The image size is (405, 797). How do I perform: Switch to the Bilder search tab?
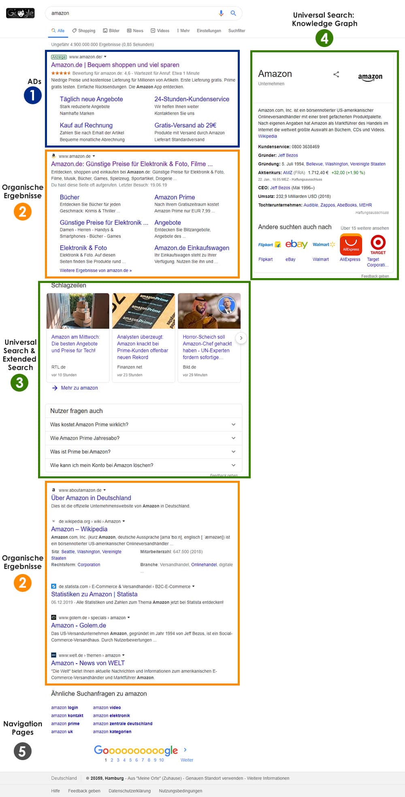[111, 30]
